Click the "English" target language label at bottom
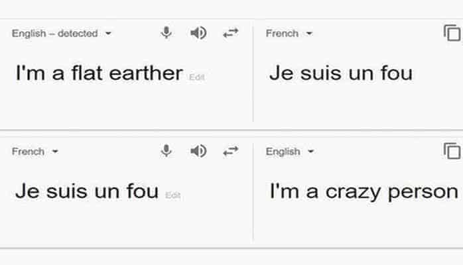Screen dimensions: 463x265 pyautogui.click(x=283, y=152)
